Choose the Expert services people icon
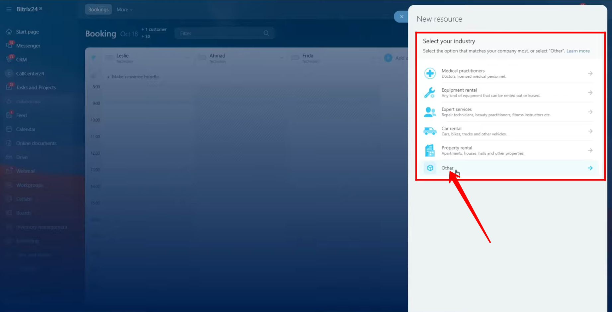This screenshot has height=312, width=612. (430, 112)
